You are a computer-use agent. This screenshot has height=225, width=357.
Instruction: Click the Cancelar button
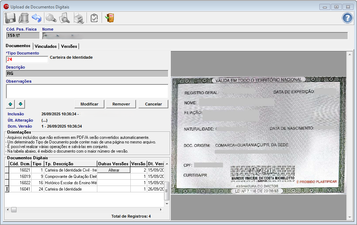(x=153, y=104)
